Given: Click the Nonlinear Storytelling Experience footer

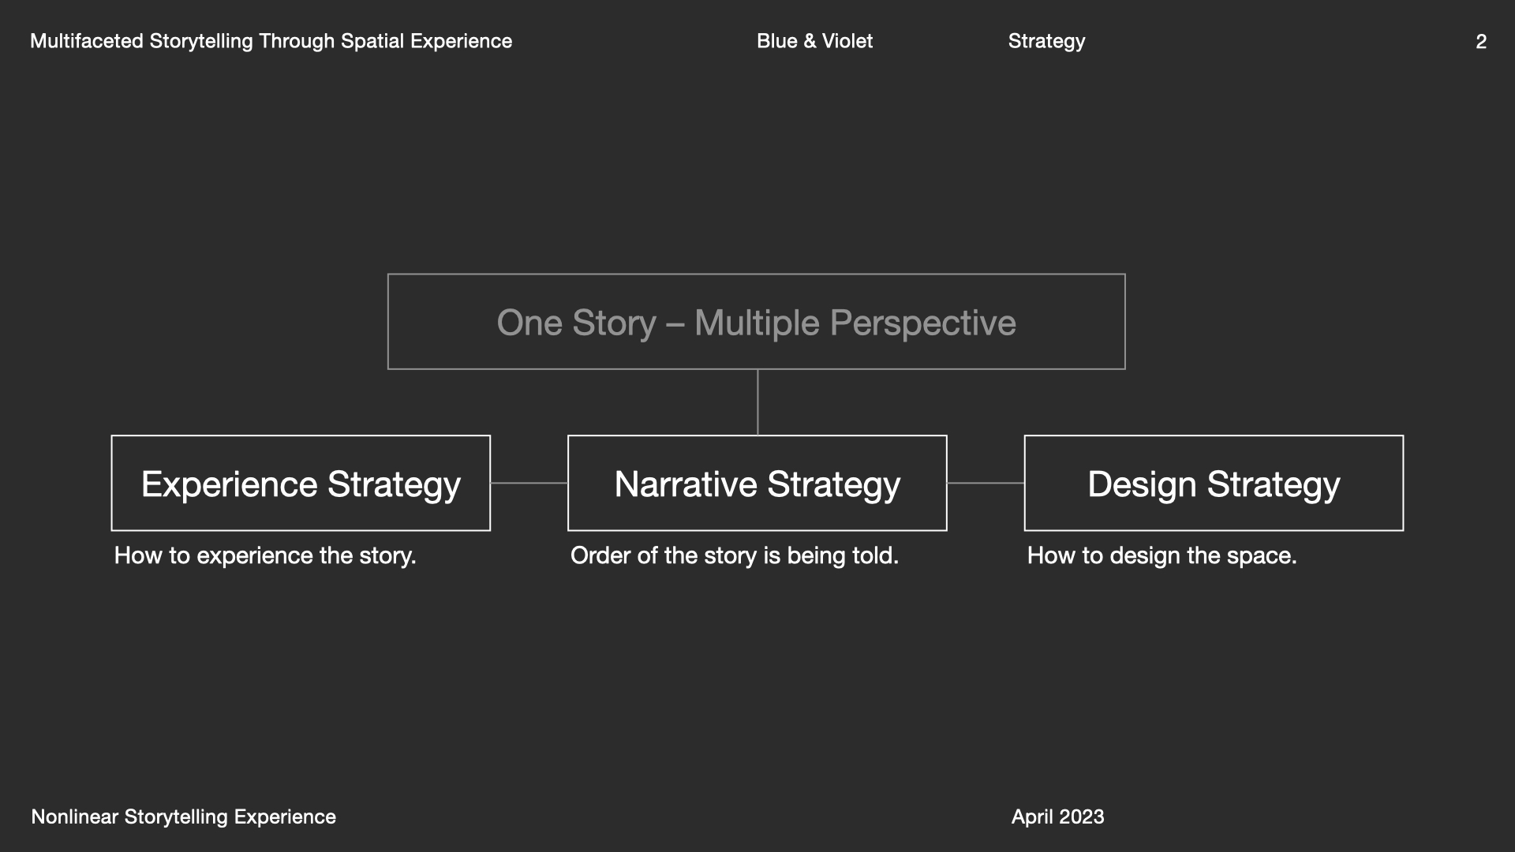Looking at the screenshot, I should pos(183,816).
